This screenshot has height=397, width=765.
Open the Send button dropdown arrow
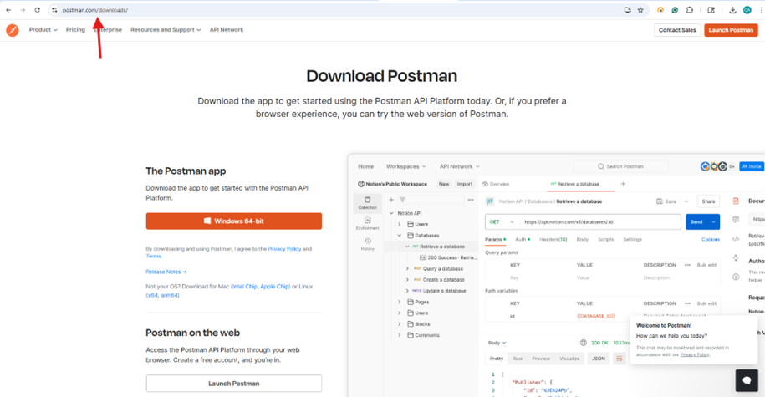713,222
